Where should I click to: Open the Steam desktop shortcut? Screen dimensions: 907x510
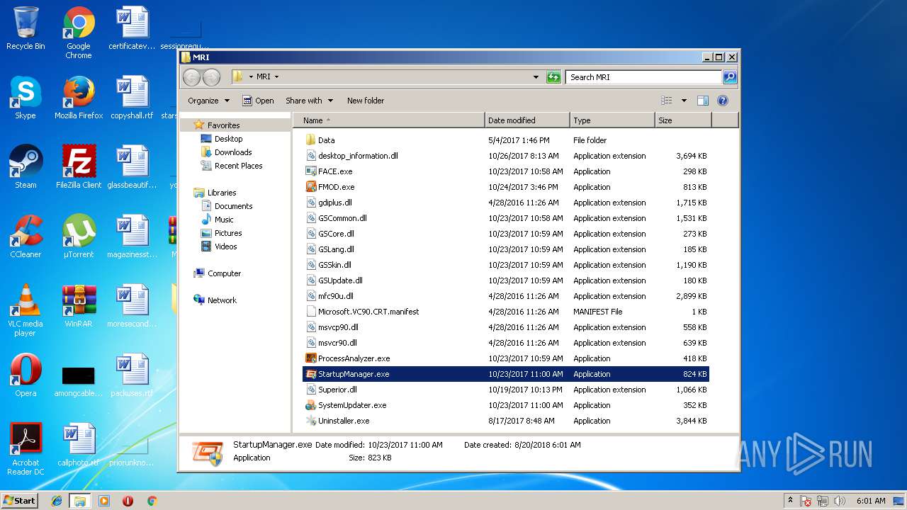tap(26, 167)
